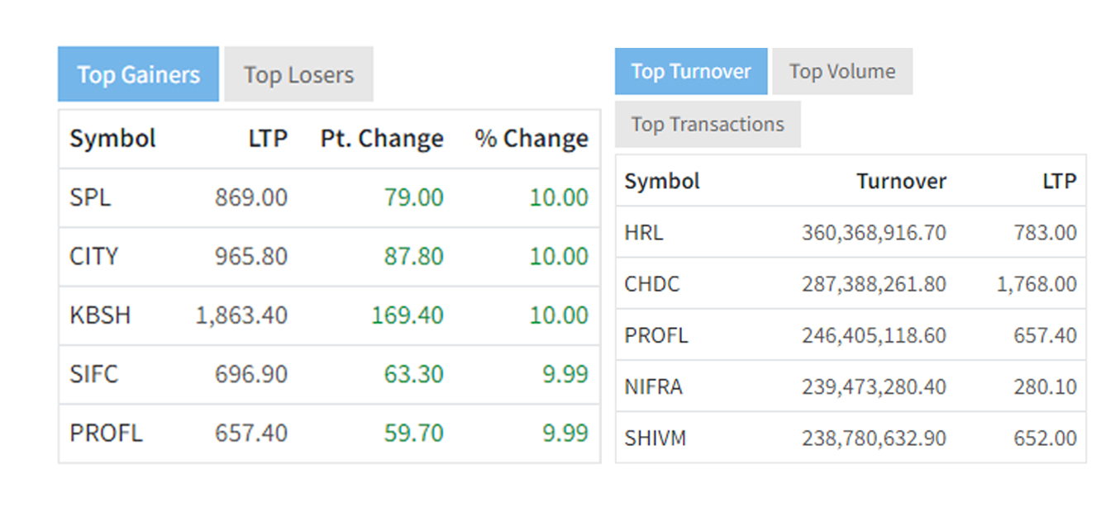This screenshot has width=1101, height=526.
Task: Open the CHDC symbol link
Action: 652,284
